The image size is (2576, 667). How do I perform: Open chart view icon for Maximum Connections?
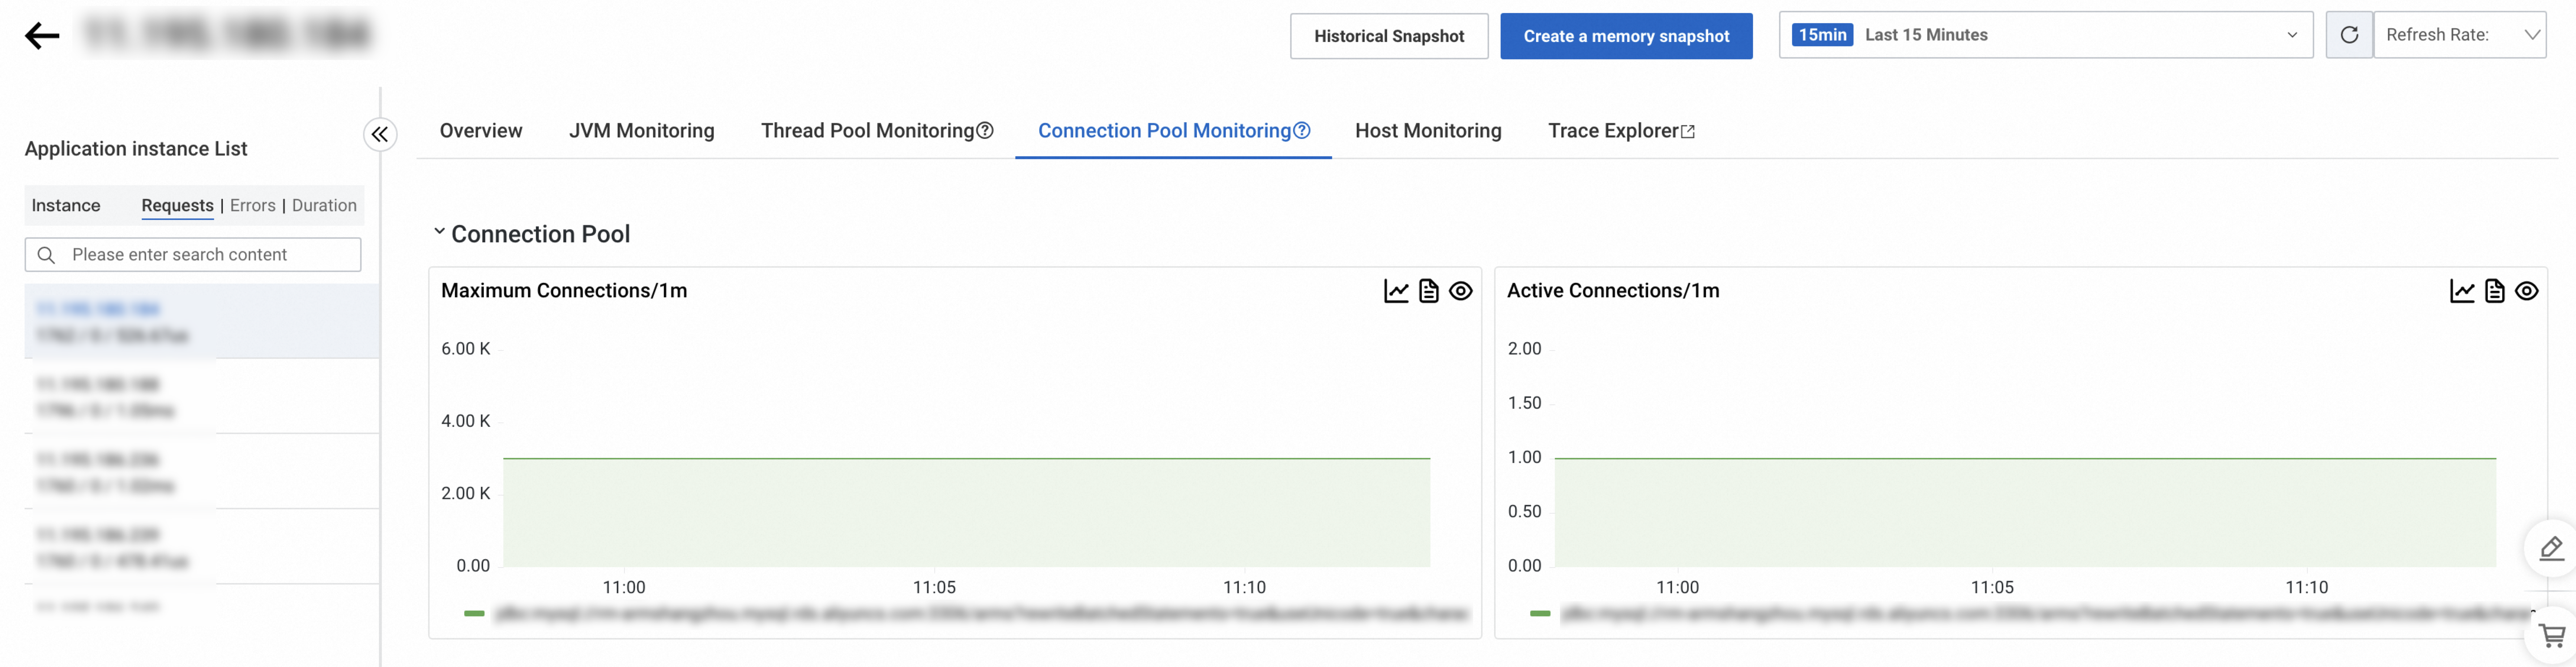tap(1396, 291)
